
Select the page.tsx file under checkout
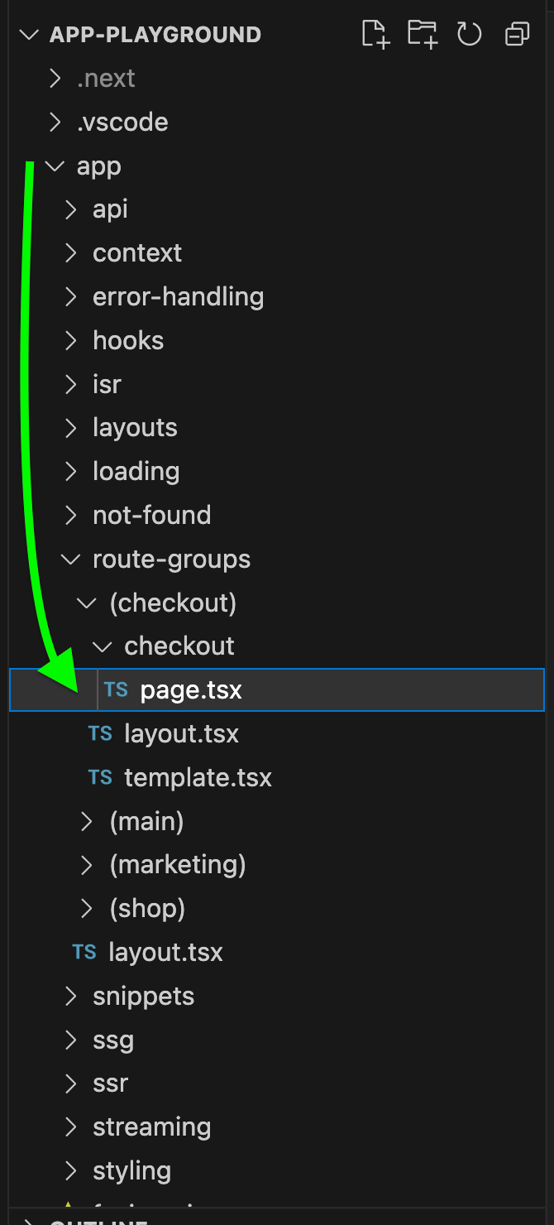191,689
